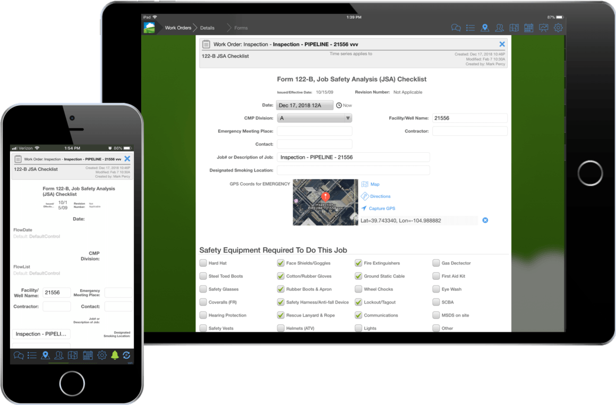Screen dimensions: 616x405
Task: Check the Eye Wash box
Action: 436,289
